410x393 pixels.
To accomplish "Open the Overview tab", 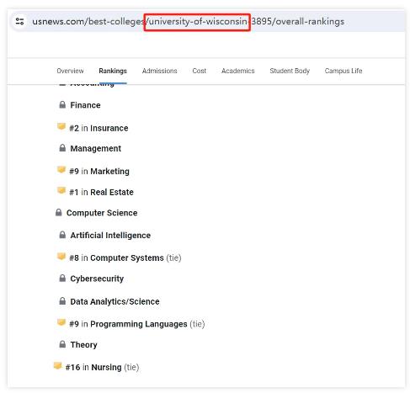I will (x=70, y=71).
